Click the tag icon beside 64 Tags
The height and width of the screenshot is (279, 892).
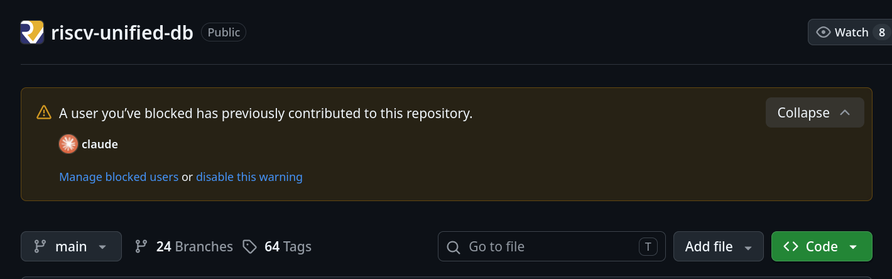250,246
